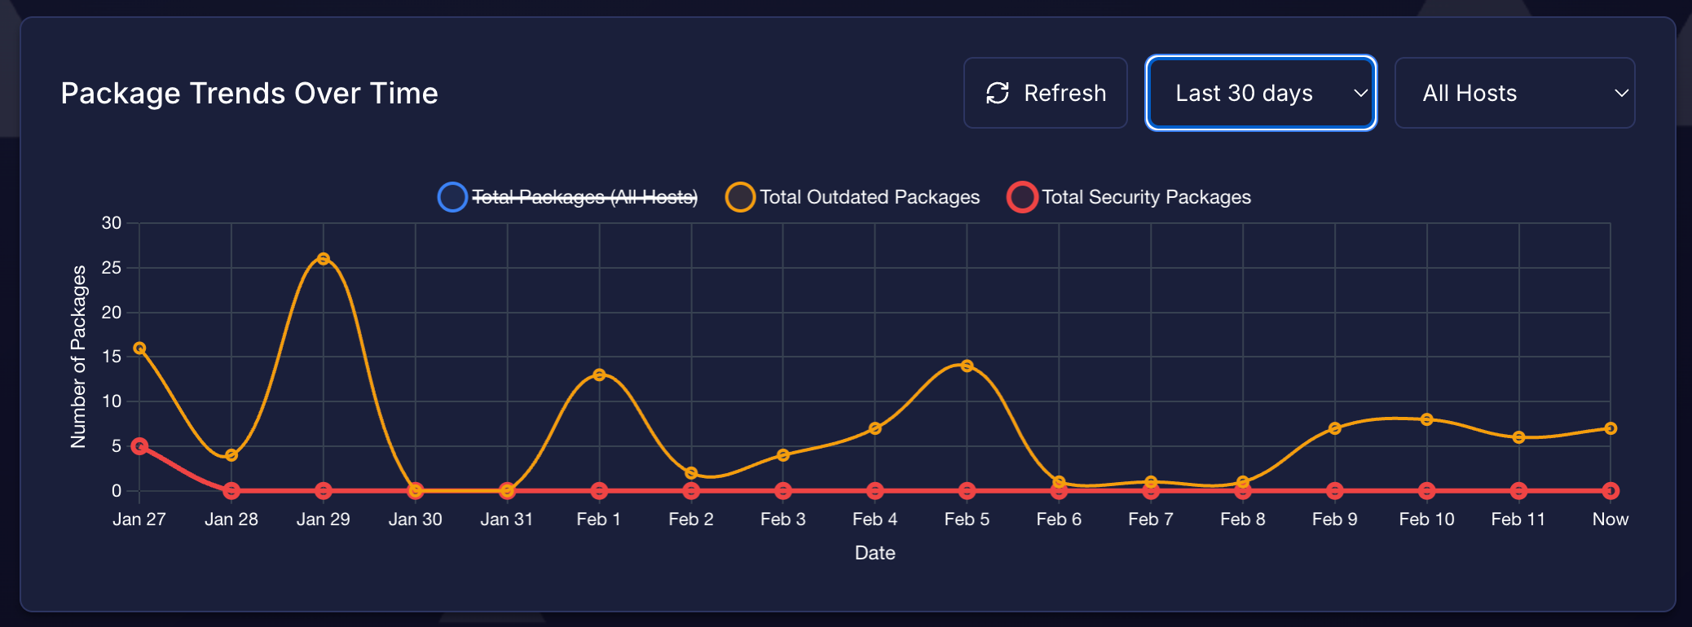Select the Feb 1 orange data point

pos(599,375)
